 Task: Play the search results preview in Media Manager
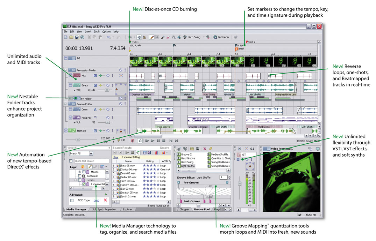coord(127,152)
